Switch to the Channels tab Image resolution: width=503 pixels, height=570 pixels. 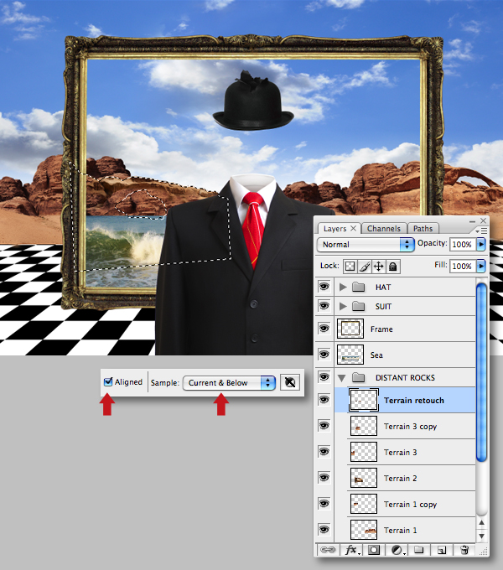click(x=384, y=229)
